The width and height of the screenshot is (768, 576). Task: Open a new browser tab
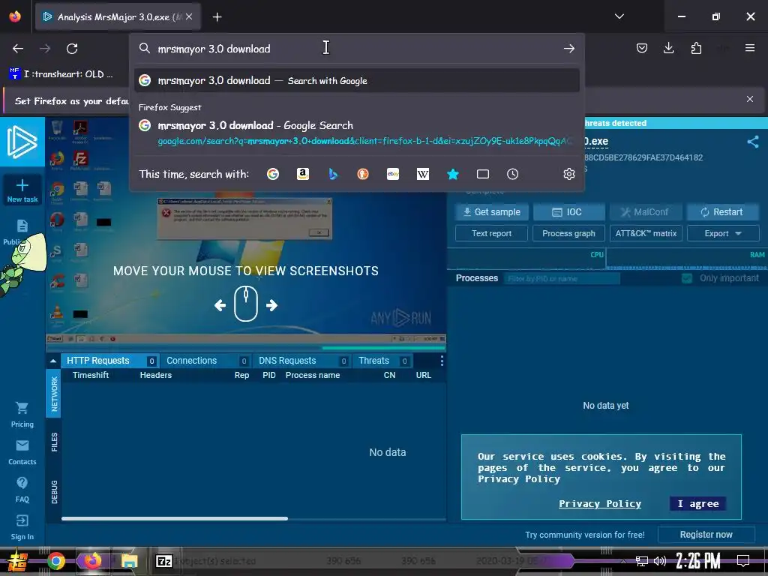point(217,17)
